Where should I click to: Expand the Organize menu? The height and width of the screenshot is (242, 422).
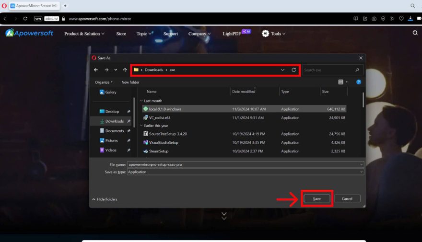104,82
